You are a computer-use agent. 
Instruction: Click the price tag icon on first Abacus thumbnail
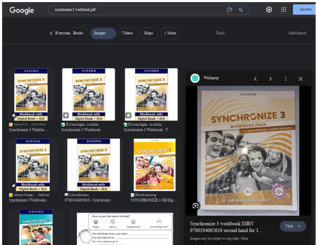click(14, 115)
